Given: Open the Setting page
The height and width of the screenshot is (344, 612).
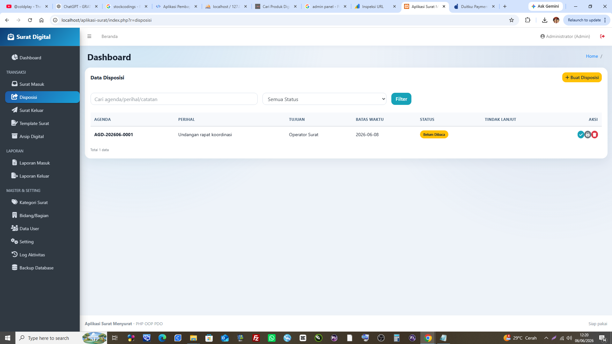Looking at the screenshot, I should click(x=42, y=242).
